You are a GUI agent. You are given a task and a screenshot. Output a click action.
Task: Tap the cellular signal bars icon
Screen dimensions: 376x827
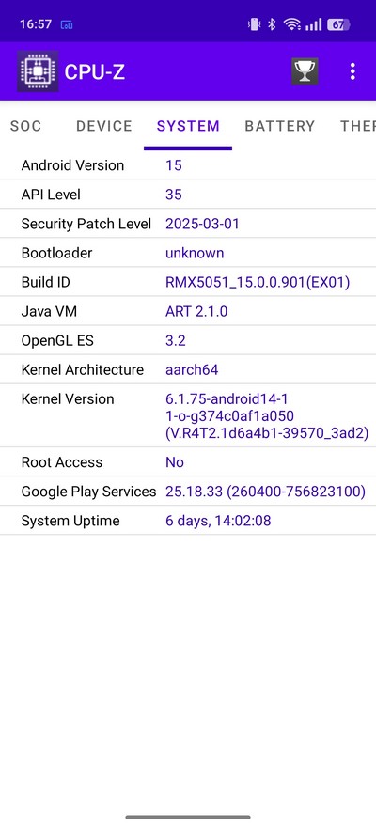(313, 24)
